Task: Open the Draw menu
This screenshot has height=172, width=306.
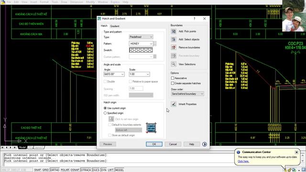Action: [x=64, y=2]
